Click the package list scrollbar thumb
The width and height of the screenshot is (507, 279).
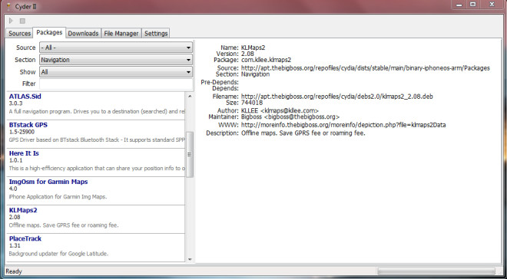pos(190,155)
